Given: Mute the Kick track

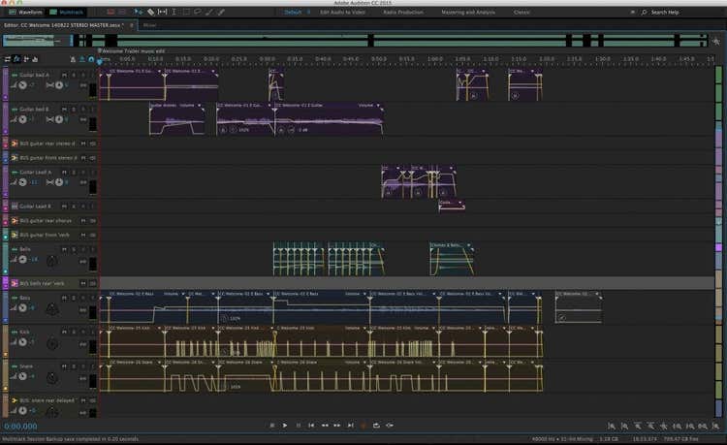Looking at the screenshot, I should coord(64,332).
